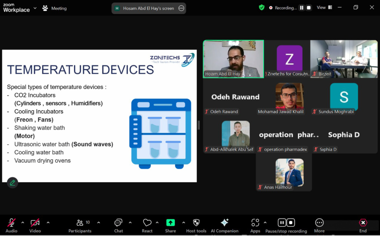
Task: Expand the Video options arrow
Action: click(48, 223)
